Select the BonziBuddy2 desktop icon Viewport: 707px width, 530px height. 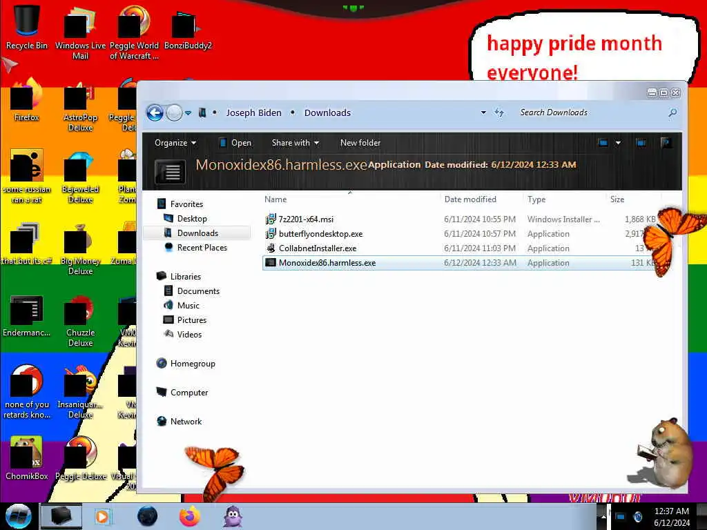[188, 29]
